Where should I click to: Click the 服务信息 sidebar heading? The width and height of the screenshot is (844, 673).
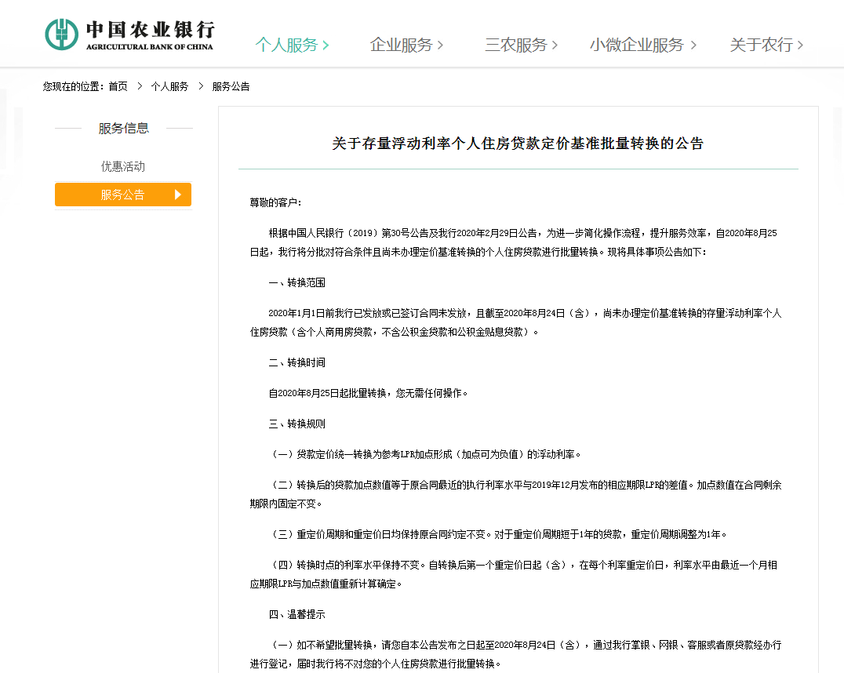tap(123, 128)
